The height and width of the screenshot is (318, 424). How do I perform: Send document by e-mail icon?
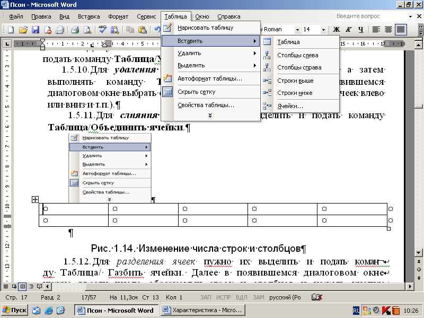click(60, 30)
